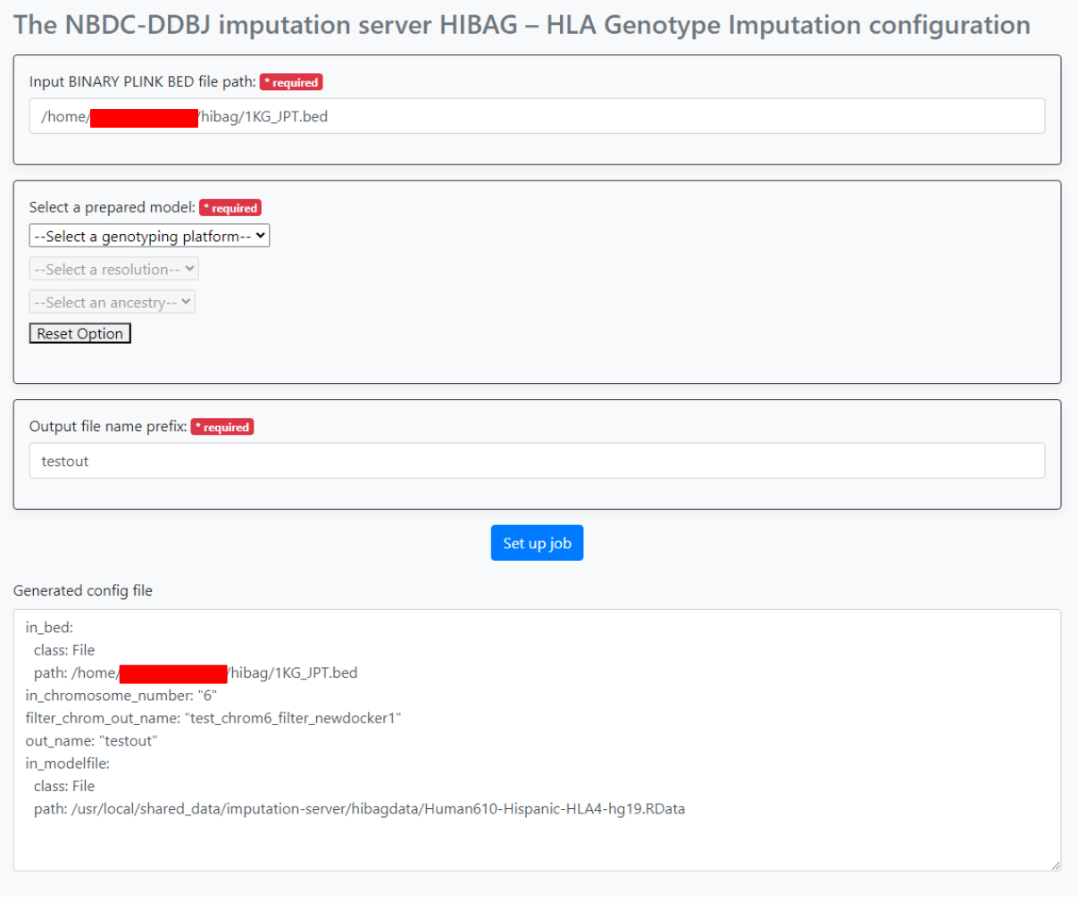The image size is (1078, 901).
Task: Click the 'Input BINARY PLINK BED file path:' label
Action: pos(142,81)
